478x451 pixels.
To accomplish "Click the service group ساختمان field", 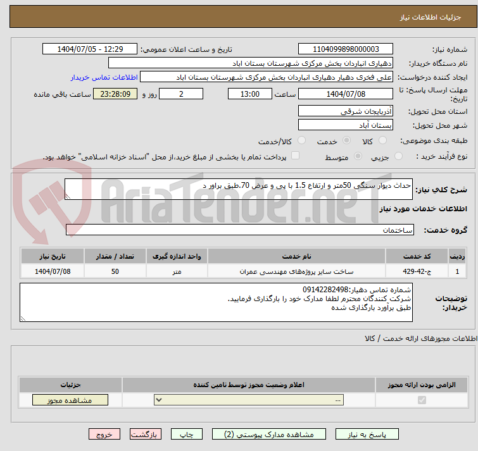I will pos(239,230).
